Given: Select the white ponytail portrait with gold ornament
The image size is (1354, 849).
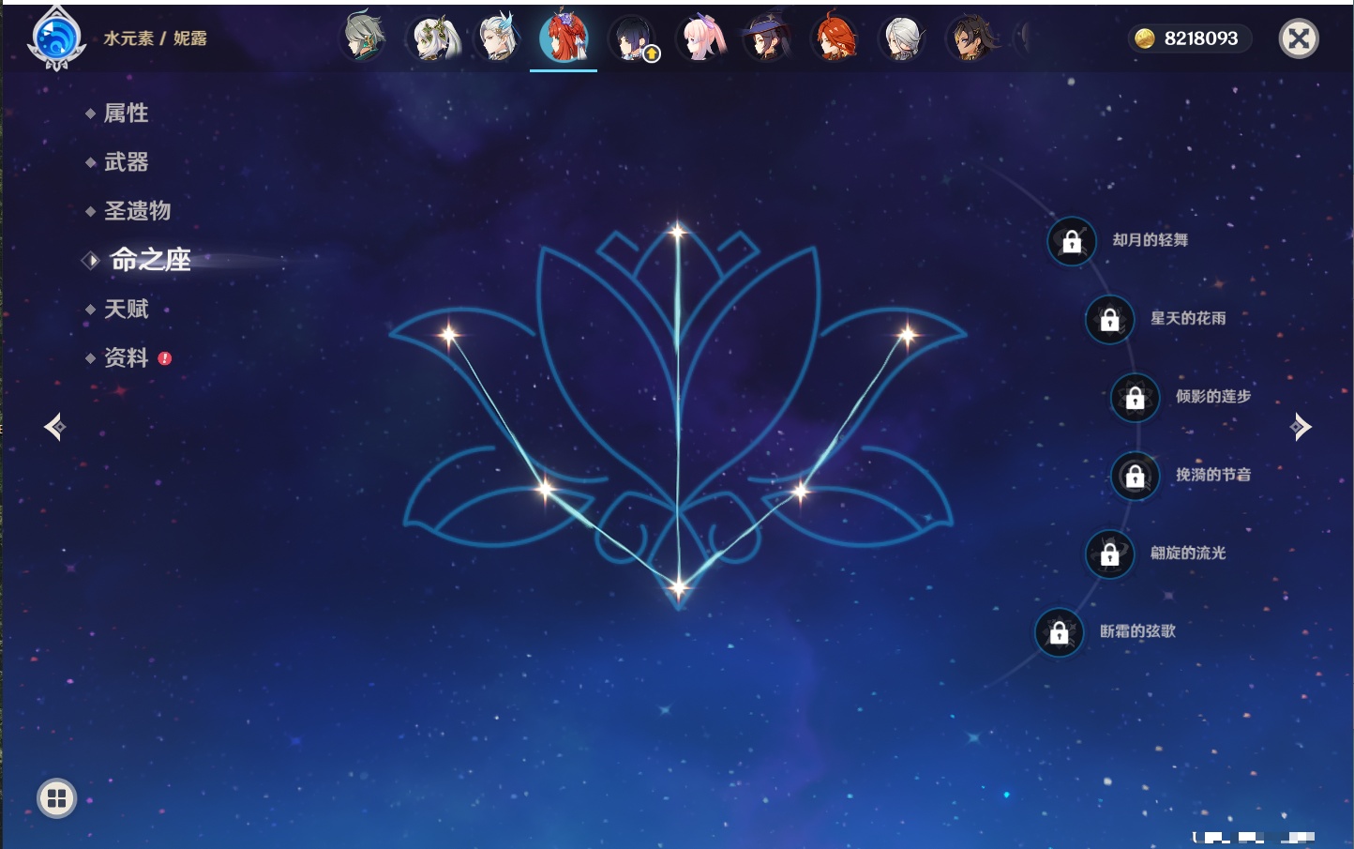Looking at the screenshot, I should click(x=432, y=38).
